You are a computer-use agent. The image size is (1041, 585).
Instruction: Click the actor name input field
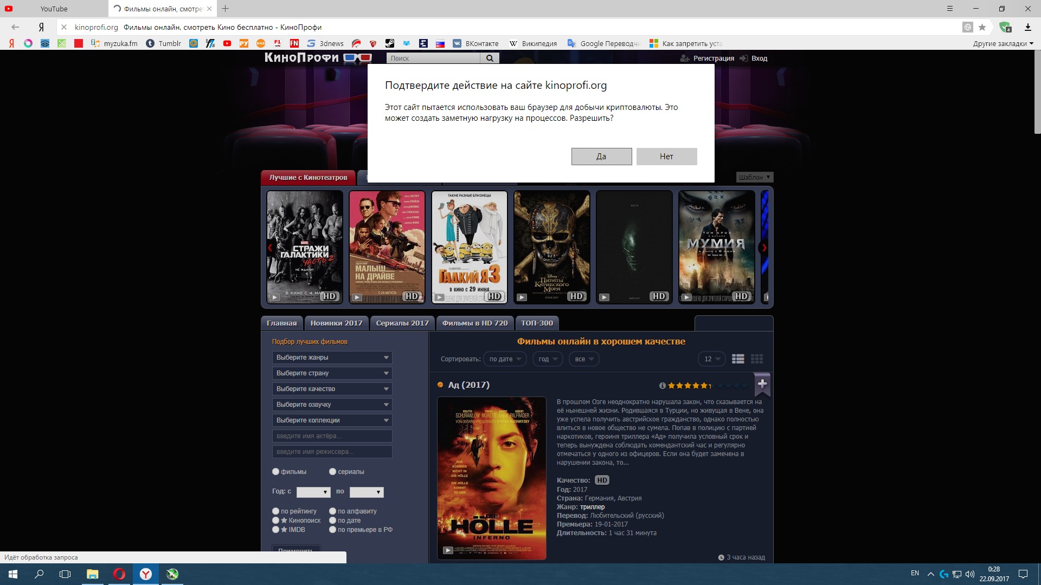332,436
